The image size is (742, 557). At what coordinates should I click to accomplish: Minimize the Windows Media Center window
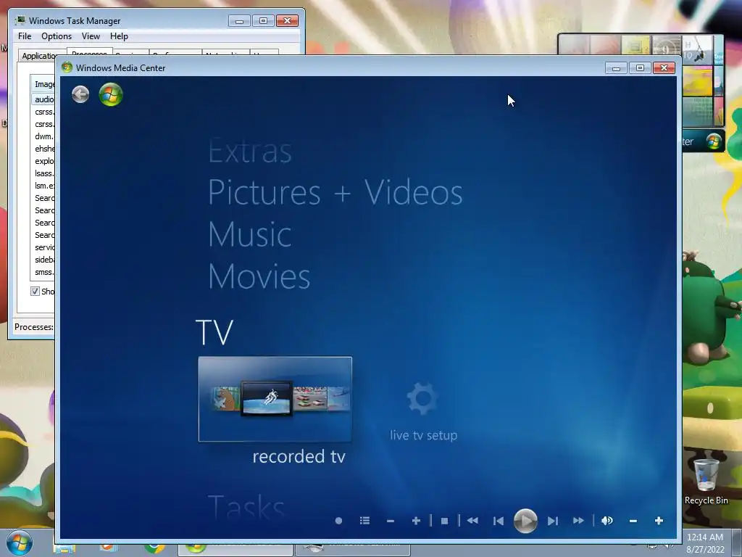coord(616,68)
